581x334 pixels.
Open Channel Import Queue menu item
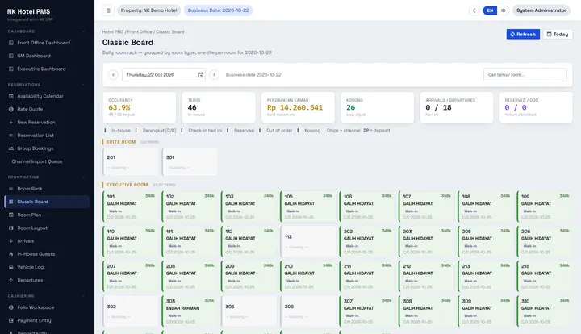point(47,161)
